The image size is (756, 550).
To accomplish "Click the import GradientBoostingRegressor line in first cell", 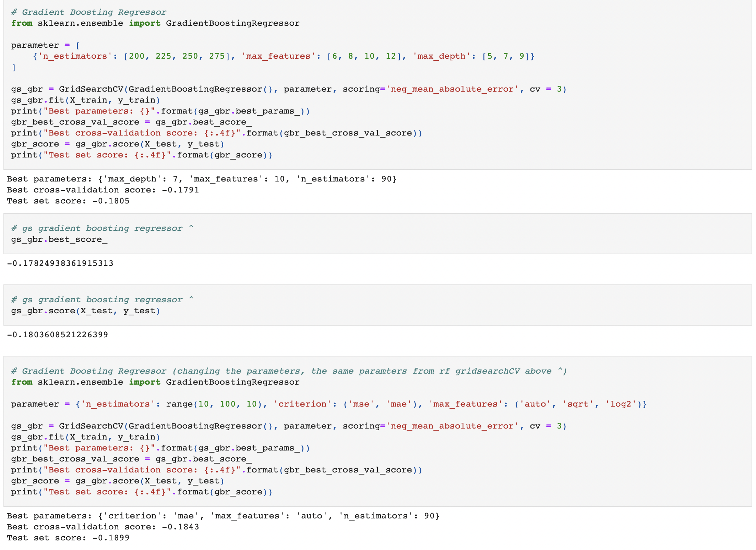I will (155, 23).
